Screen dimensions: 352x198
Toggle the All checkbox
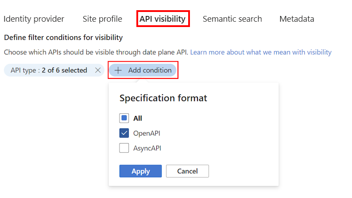point(124,118)
